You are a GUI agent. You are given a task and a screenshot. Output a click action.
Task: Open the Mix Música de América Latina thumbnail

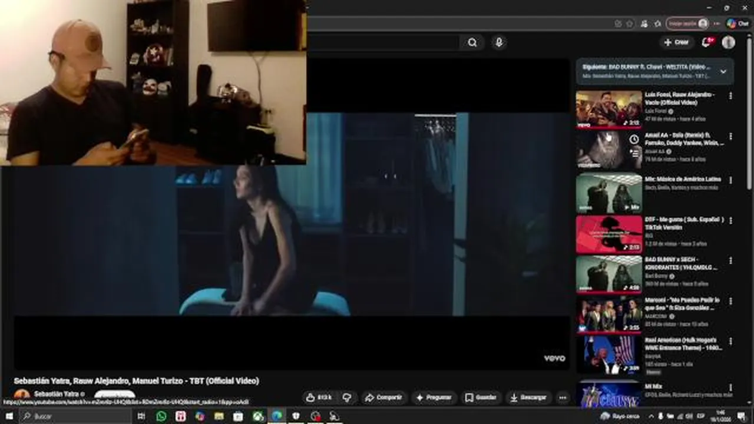tap(609, 193)
